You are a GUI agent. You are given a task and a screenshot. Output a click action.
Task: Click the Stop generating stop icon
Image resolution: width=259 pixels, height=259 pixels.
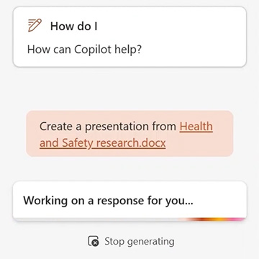pyautogui.click(x=94, y=241)
